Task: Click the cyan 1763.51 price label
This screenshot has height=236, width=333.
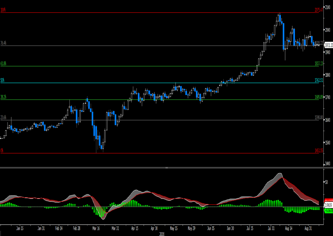Action: coord(319,80)
